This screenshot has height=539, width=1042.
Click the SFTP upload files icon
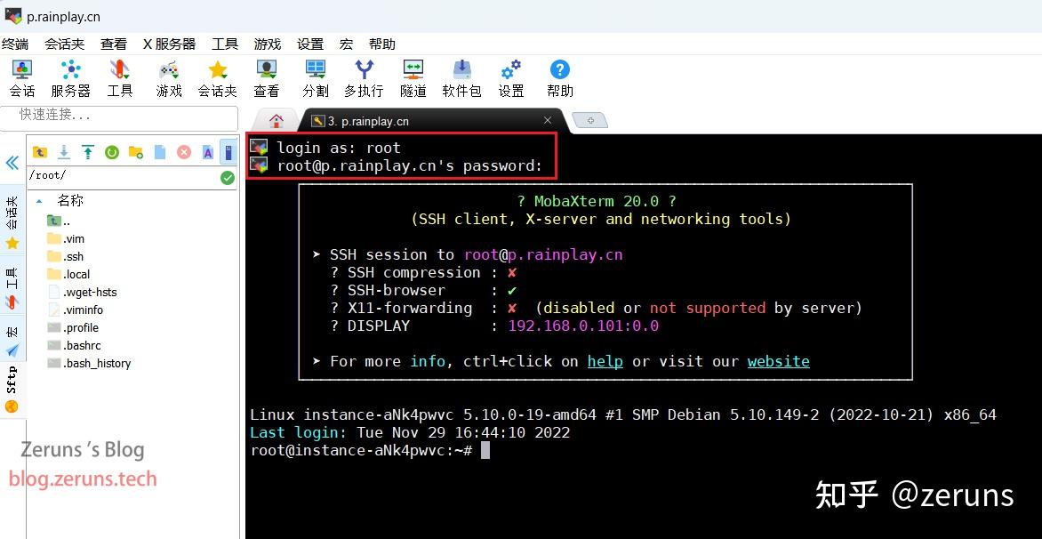pyautogui.click(x=88, y=152)
